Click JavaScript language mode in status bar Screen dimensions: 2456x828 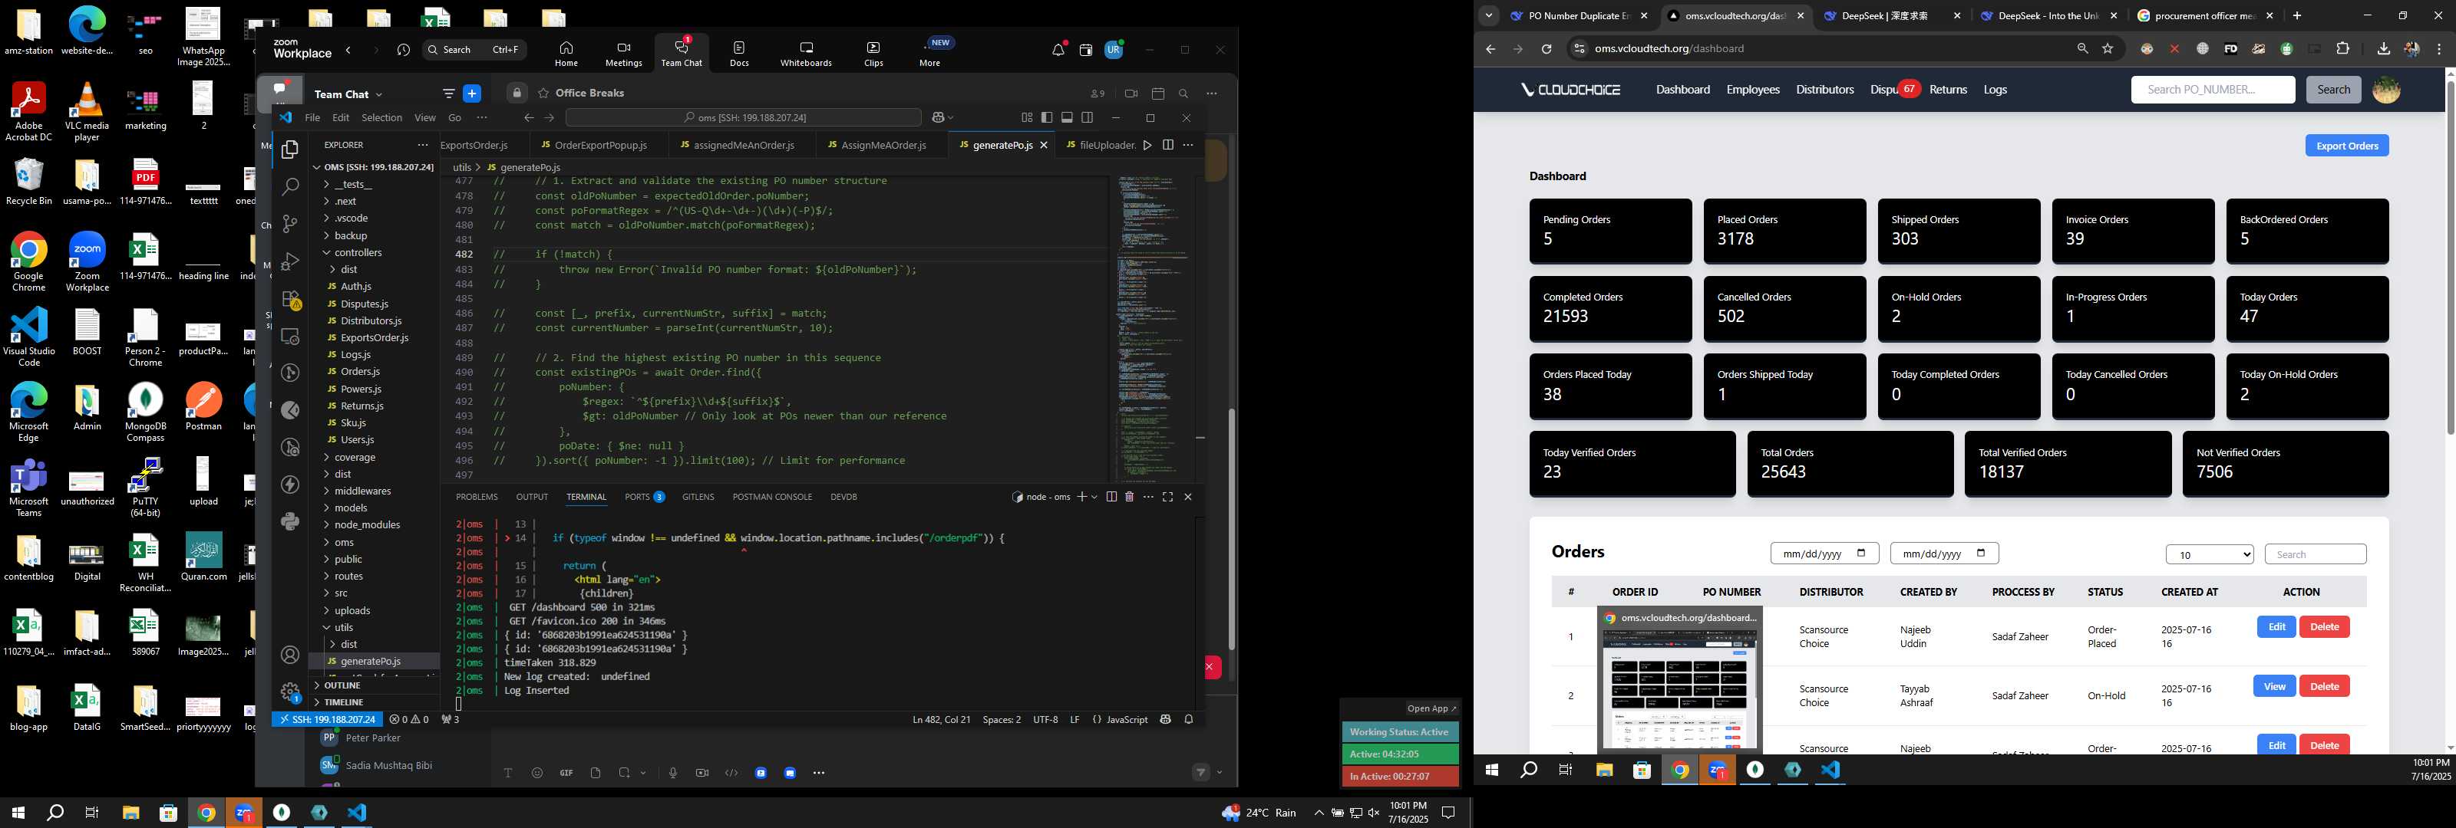pyautogui.click(x=1126, y=719)
